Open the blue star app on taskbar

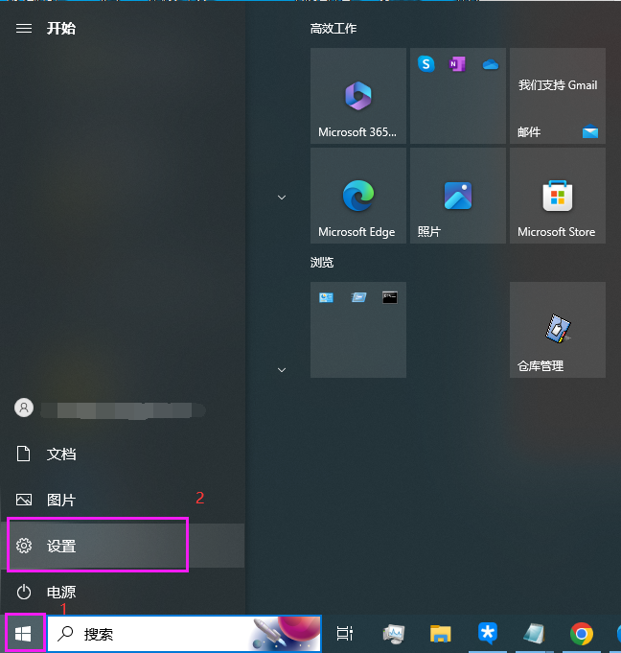488,634
